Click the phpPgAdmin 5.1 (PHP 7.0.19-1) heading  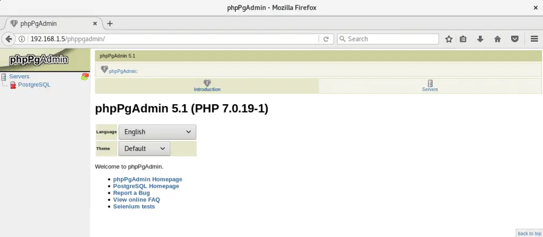[x=181, y=109]
